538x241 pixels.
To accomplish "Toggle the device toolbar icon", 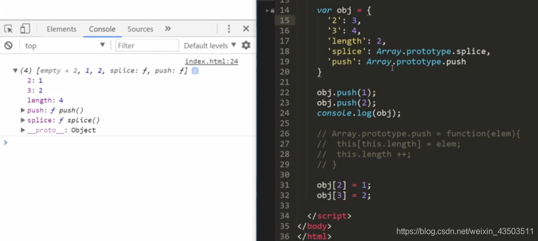I will [25, 29].
